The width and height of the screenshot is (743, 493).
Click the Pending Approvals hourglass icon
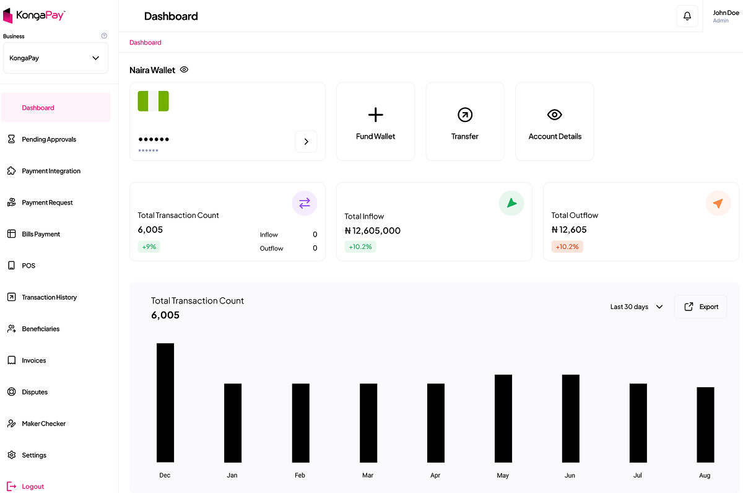click(x=11, y=139)
